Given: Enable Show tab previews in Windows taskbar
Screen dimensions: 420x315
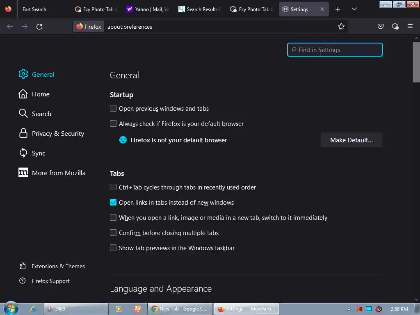Looking at the screenshot, I should [113, 248].
